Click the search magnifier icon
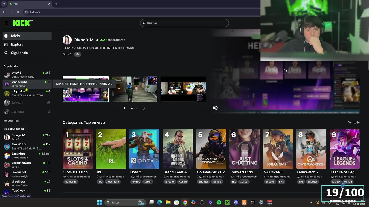 (x=144, y=23)
